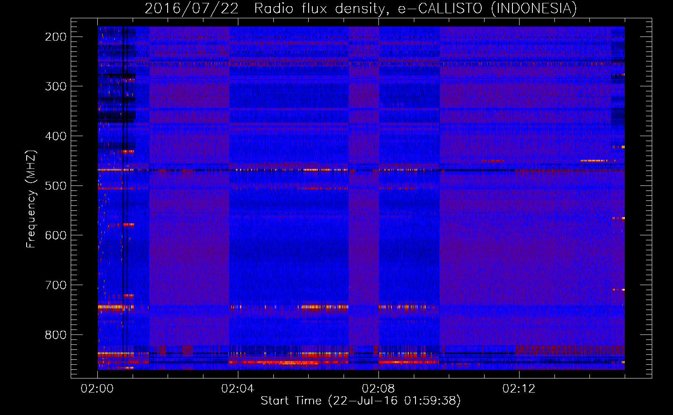The image size is (673, 415).
Task: Click the 02:04 time tick label
Action: pyautogui.click(x=238, y=389)
